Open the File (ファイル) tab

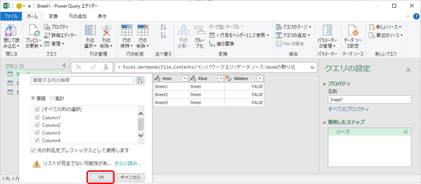pos(11,16)
